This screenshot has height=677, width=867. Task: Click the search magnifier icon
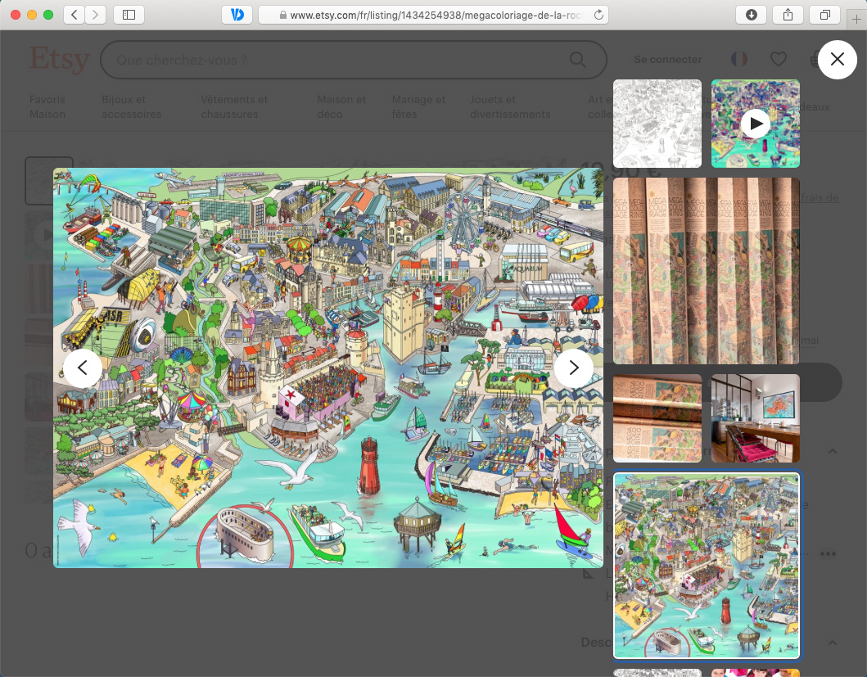click(577, 60)
